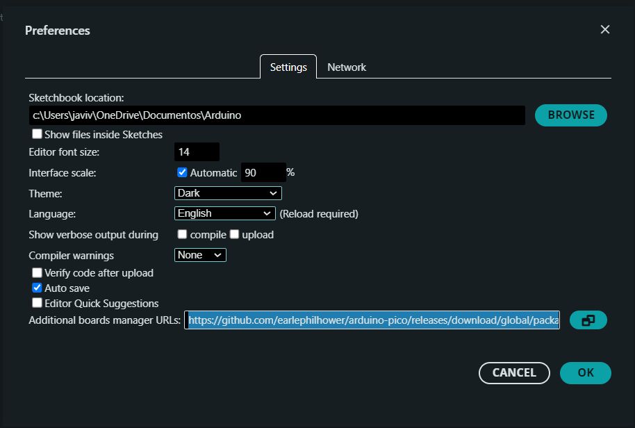Enable Show files inside Sketches

coord(37,134)
